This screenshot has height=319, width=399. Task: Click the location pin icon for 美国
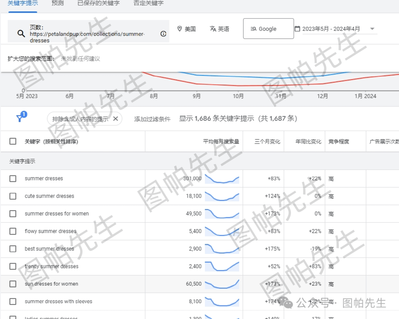[x=180, y=29]
